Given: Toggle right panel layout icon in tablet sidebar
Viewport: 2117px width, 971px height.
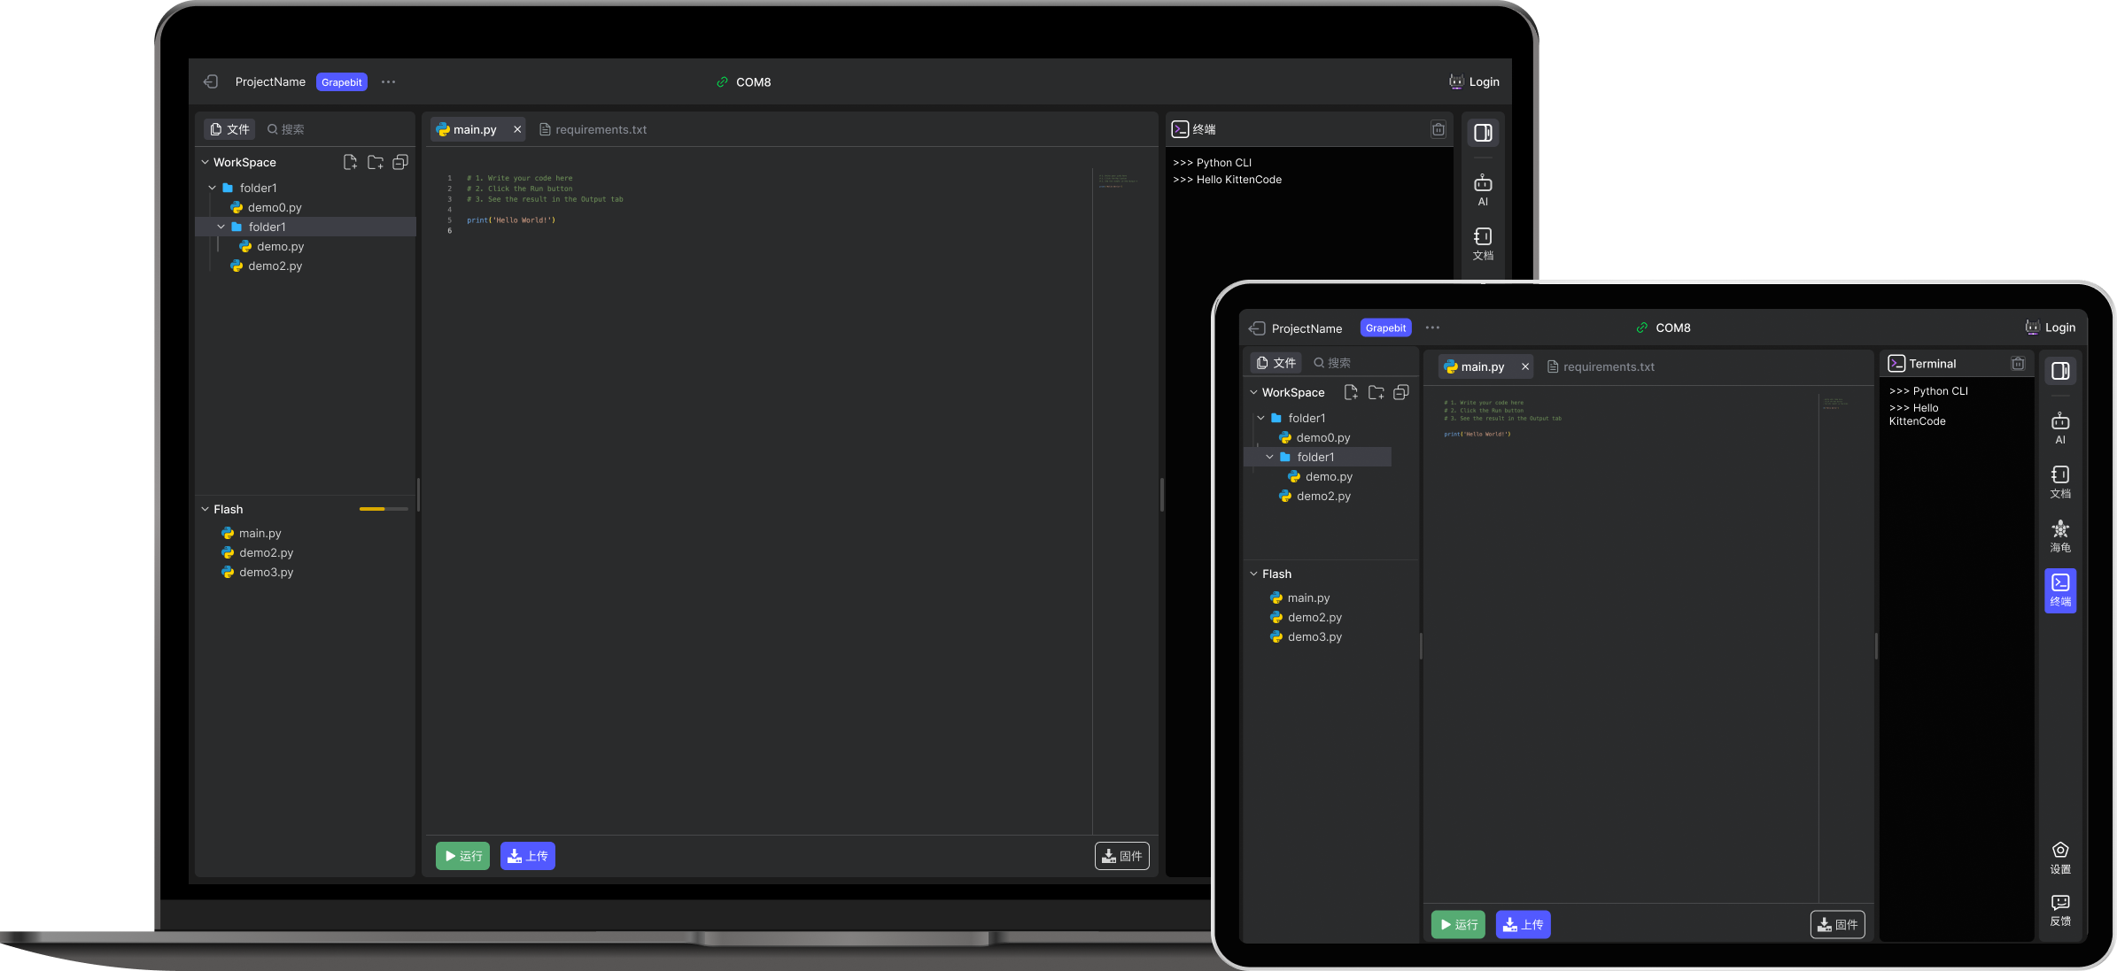Looking at the screenshot, I should coord(2059,371).
